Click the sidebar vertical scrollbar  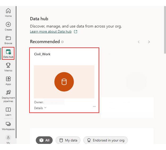pos(16,72)
